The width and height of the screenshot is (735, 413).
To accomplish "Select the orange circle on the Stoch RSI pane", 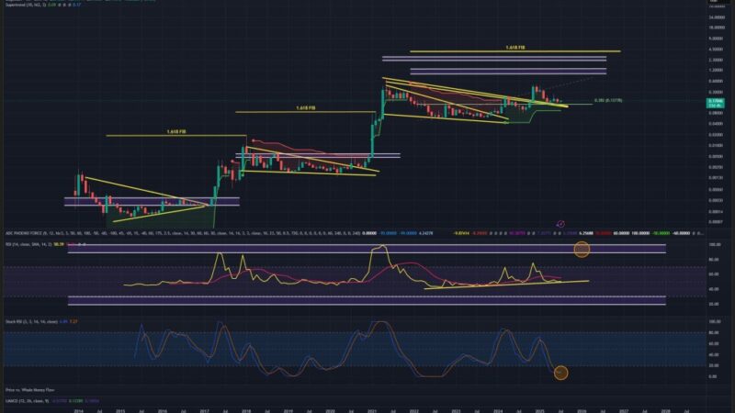I will [560, 373].
